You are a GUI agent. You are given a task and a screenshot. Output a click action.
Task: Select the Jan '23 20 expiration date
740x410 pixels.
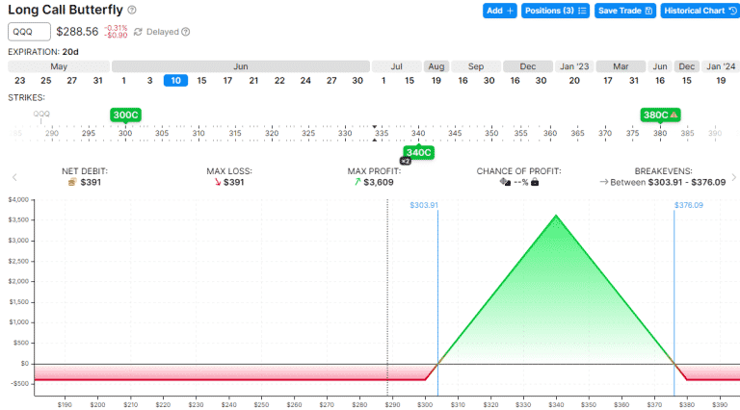tap(574, 80)
